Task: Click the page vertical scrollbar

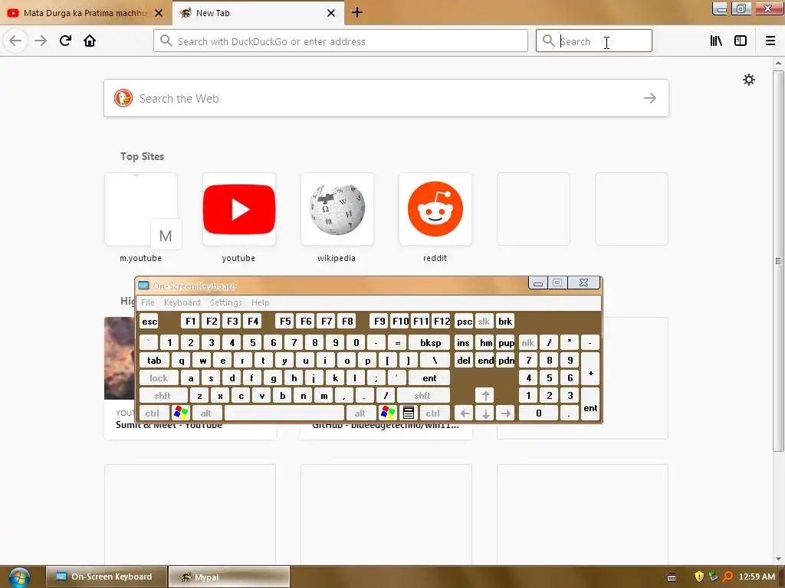Action: 778,260
